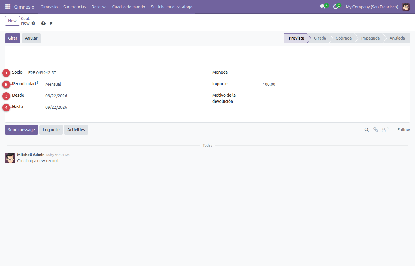Click the Desde date field
Screen dimensions: 415x266
coord(123,96)
